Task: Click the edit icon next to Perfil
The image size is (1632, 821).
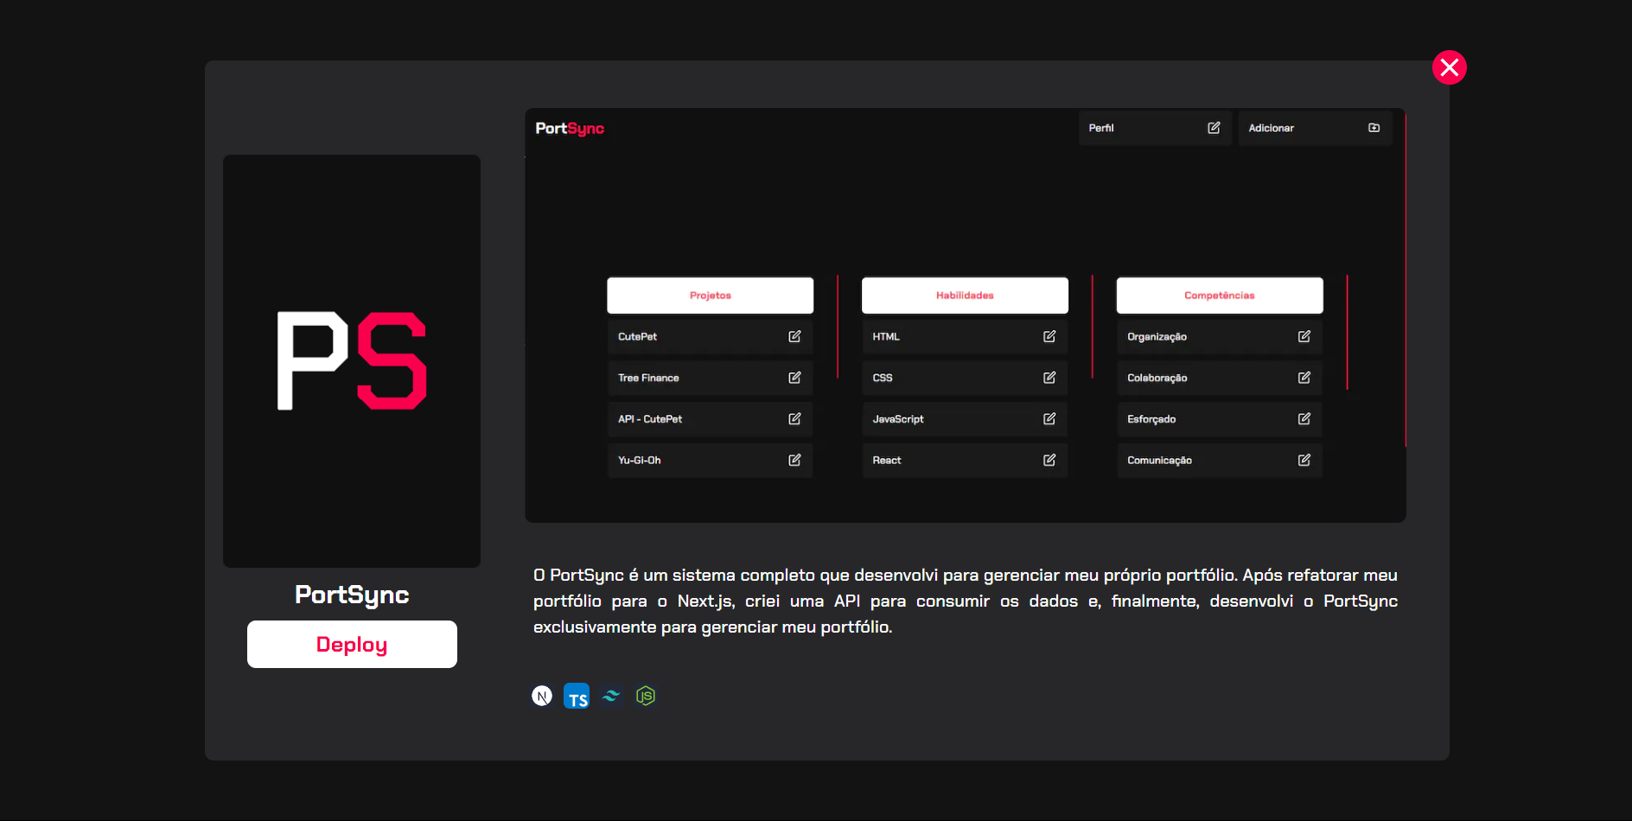Action: pyautogui.click(x=1214, y=128)
